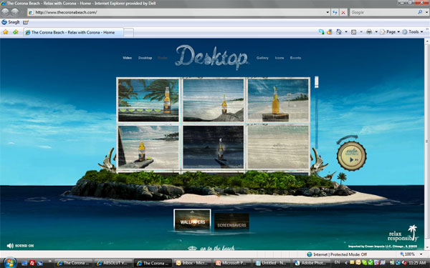The width and height of the screenshot is (430, 268).
Task: Switch to ABSOLUT V... taskbar window
Action: pos(113,263)
